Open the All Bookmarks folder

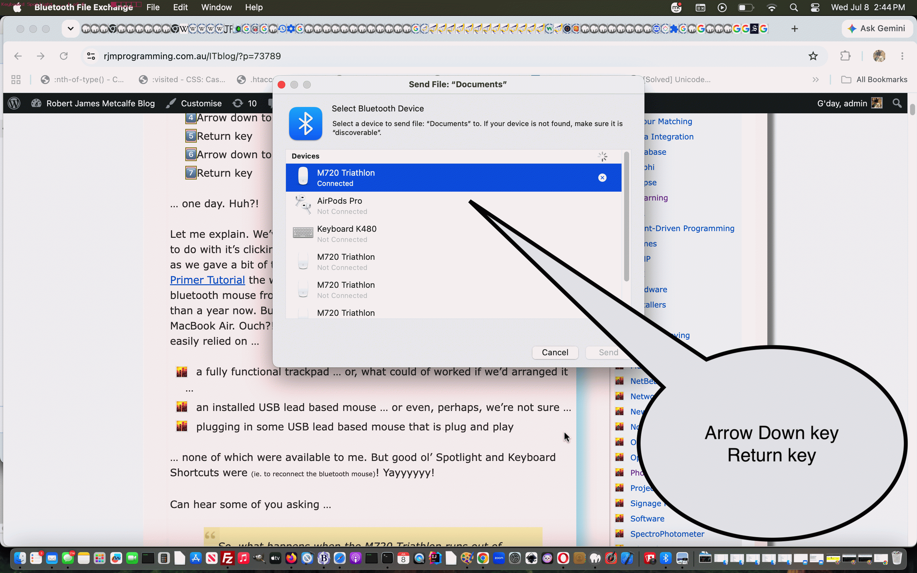874,80
